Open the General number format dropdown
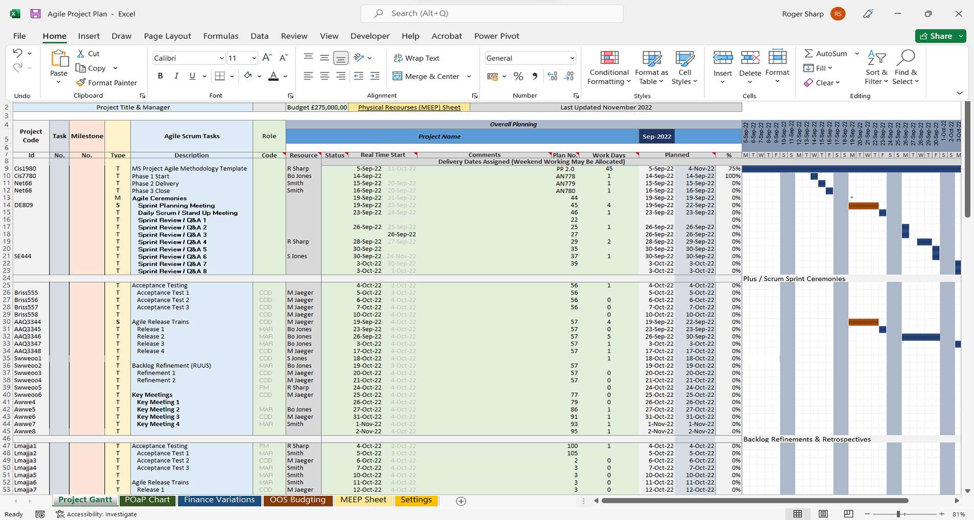Viewport: 974px width, 520px height. point(572,58)
